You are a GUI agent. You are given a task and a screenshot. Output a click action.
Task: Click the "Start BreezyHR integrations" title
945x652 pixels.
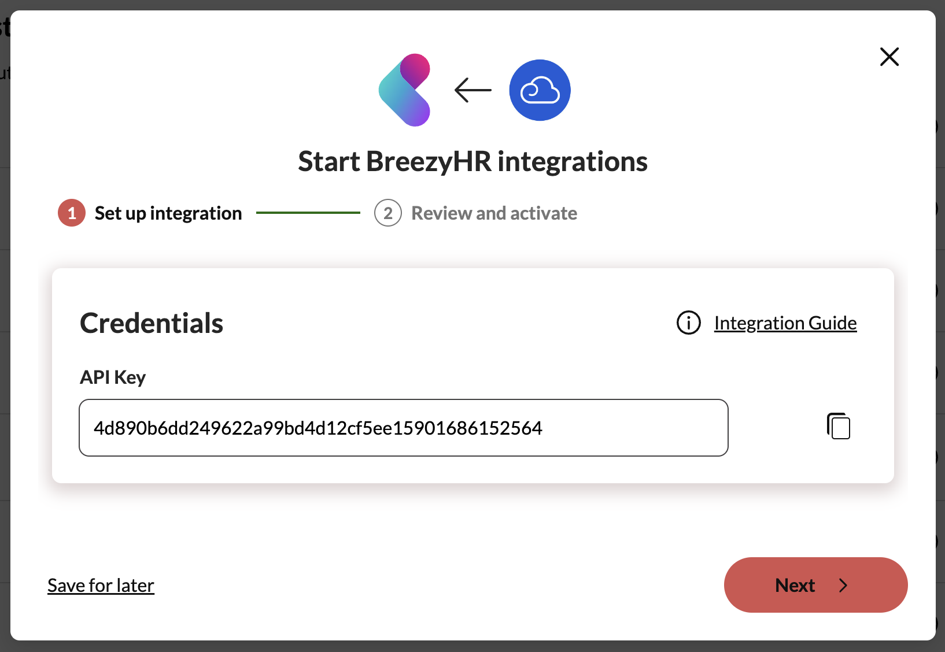click(x=472, y=161)
